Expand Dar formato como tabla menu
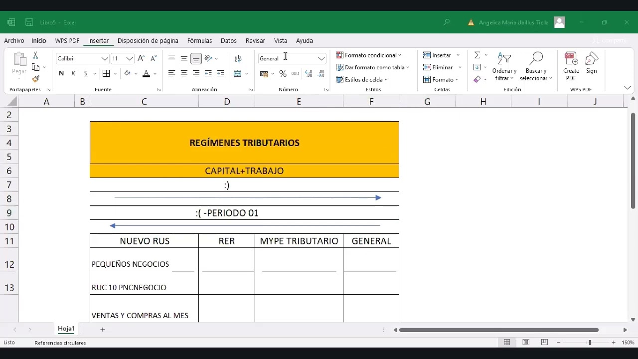 [x=372, y=67]
